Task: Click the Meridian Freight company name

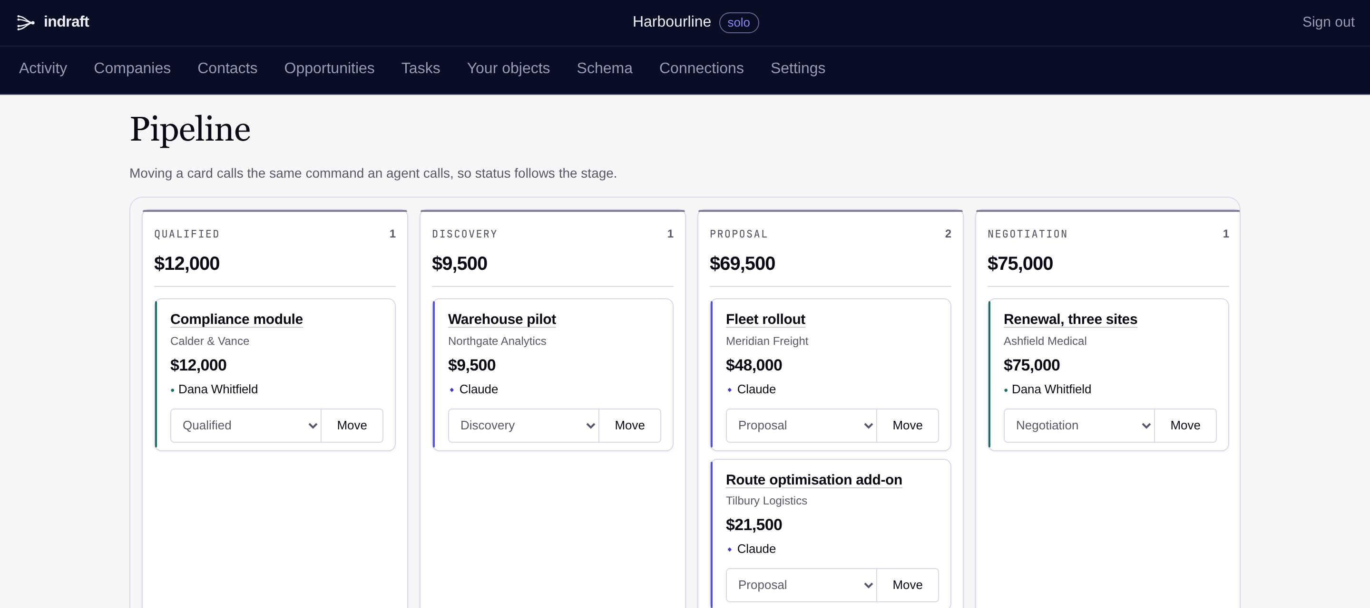Action: (767, 341)
